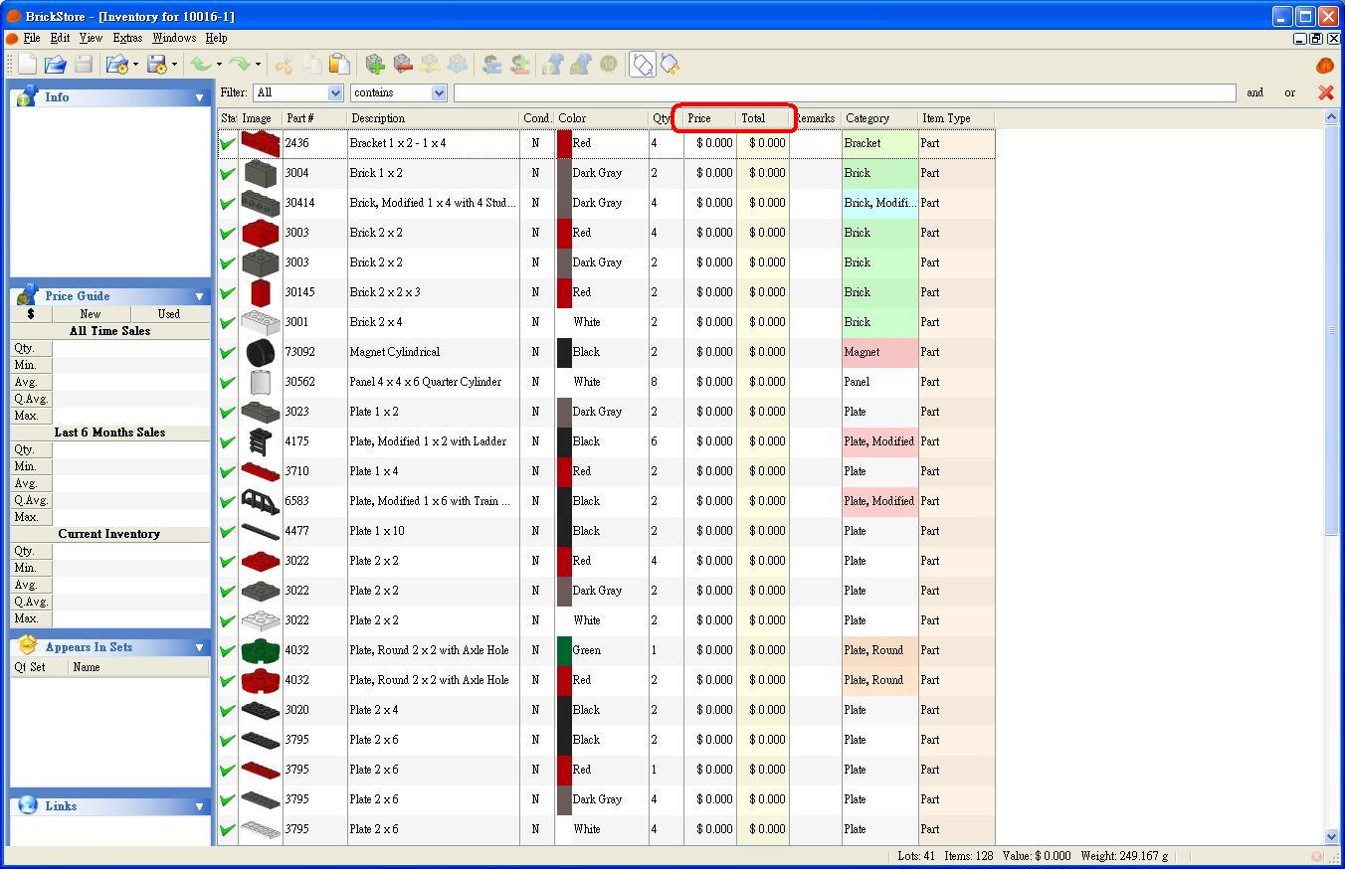Click the orange helmet icon at toolbar's right end
1345x869 pixels.
[1324, 66]
